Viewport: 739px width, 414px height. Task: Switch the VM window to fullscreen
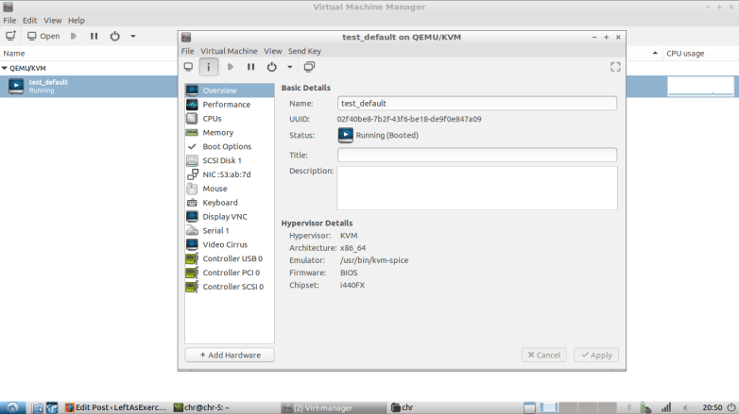tap(615, 67)
